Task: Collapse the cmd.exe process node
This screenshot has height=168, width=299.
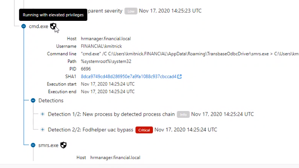Action: [x=24, y=26]
